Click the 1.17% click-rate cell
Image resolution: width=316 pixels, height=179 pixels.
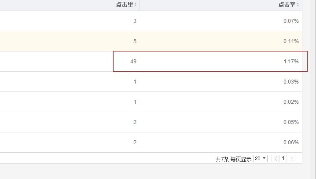tap(291, 62)
